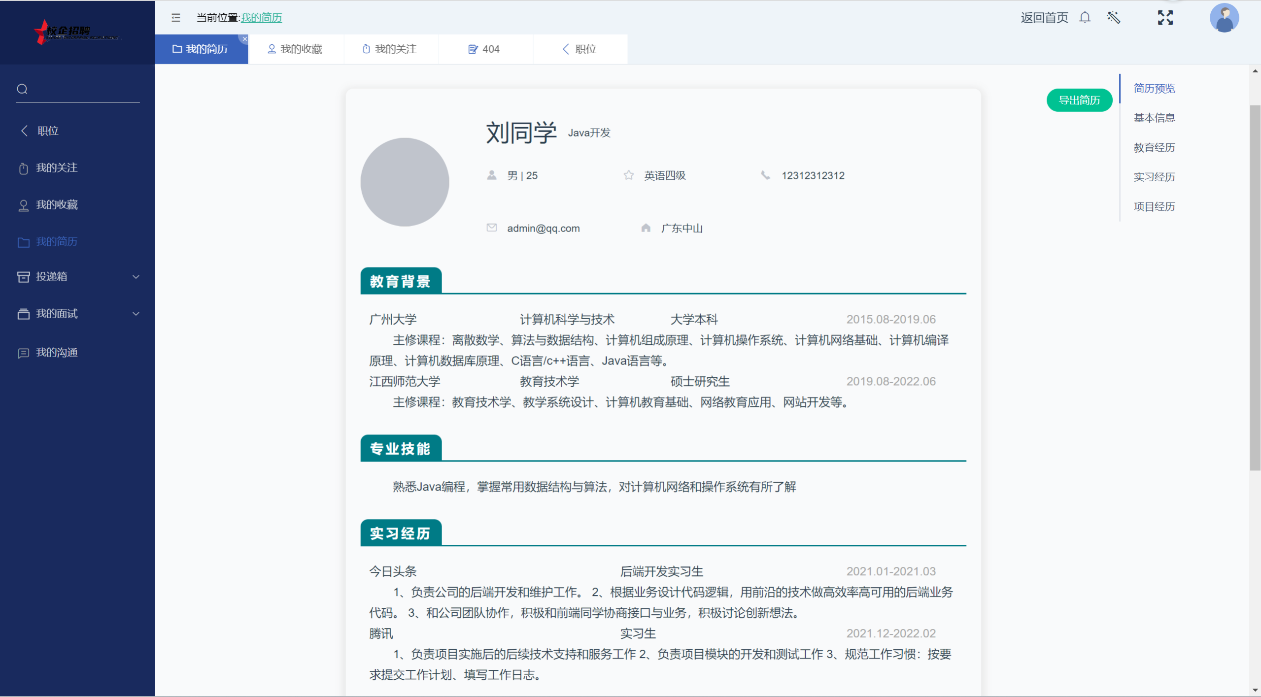Click the magic wand theme icon

(1113, 18)
